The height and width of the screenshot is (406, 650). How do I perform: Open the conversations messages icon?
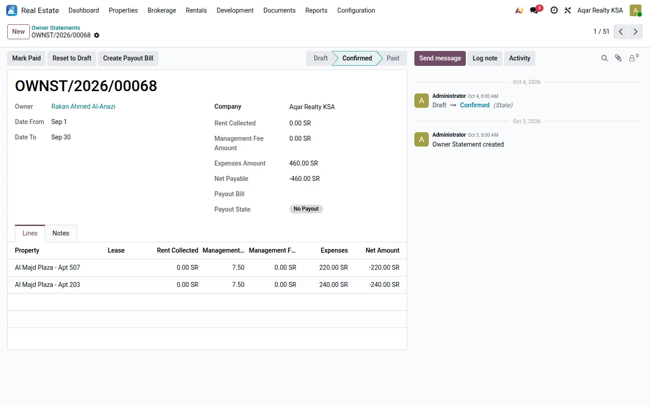coord(535,10)
